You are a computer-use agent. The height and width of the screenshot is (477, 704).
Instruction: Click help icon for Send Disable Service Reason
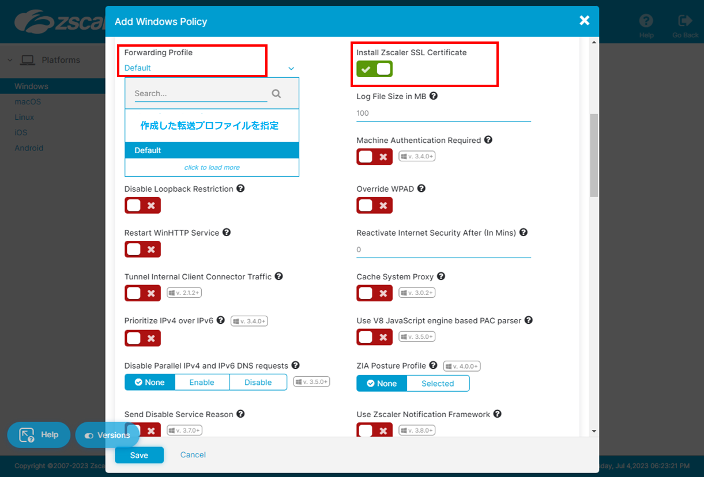tap(240, 414)
